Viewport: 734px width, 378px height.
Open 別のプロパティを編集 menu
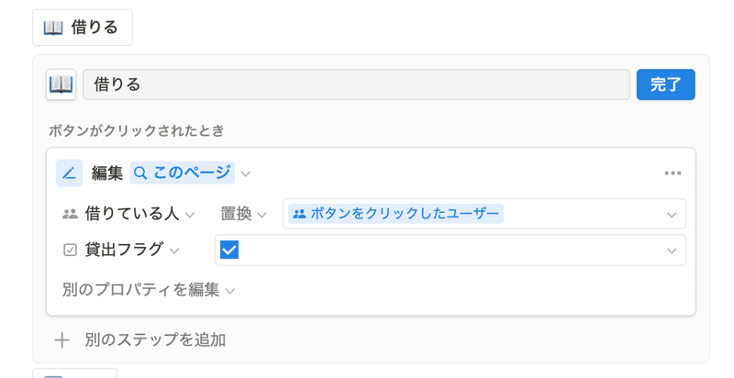(148, 290)
